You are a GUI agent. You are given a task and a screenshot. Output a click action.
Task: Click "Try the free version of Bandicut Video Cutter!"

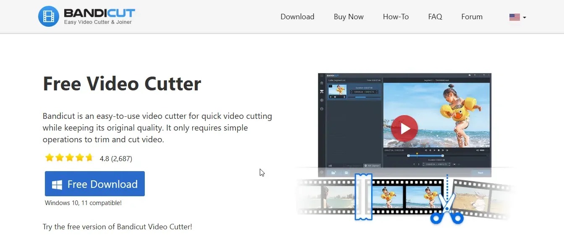click(117, 227)
